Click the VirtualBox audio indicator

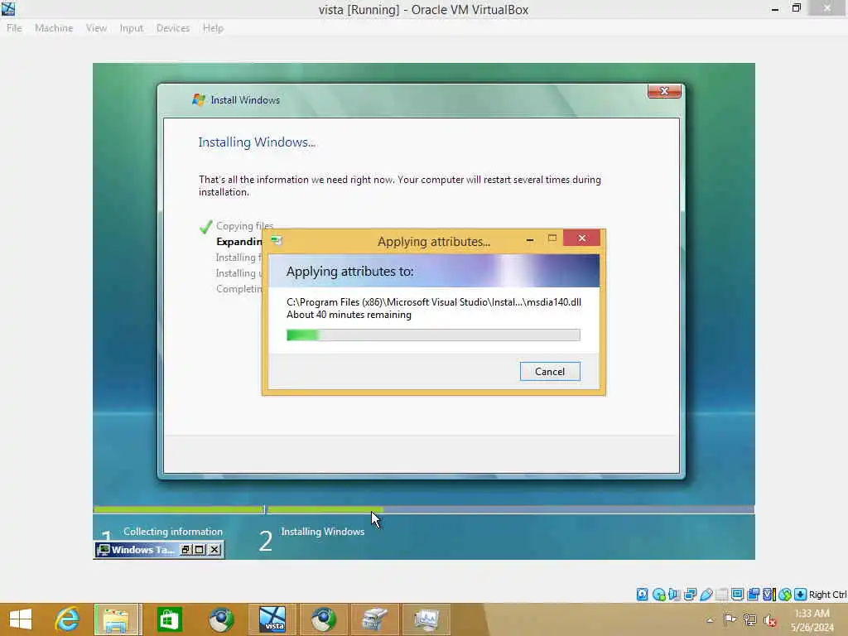click(674, 595)
